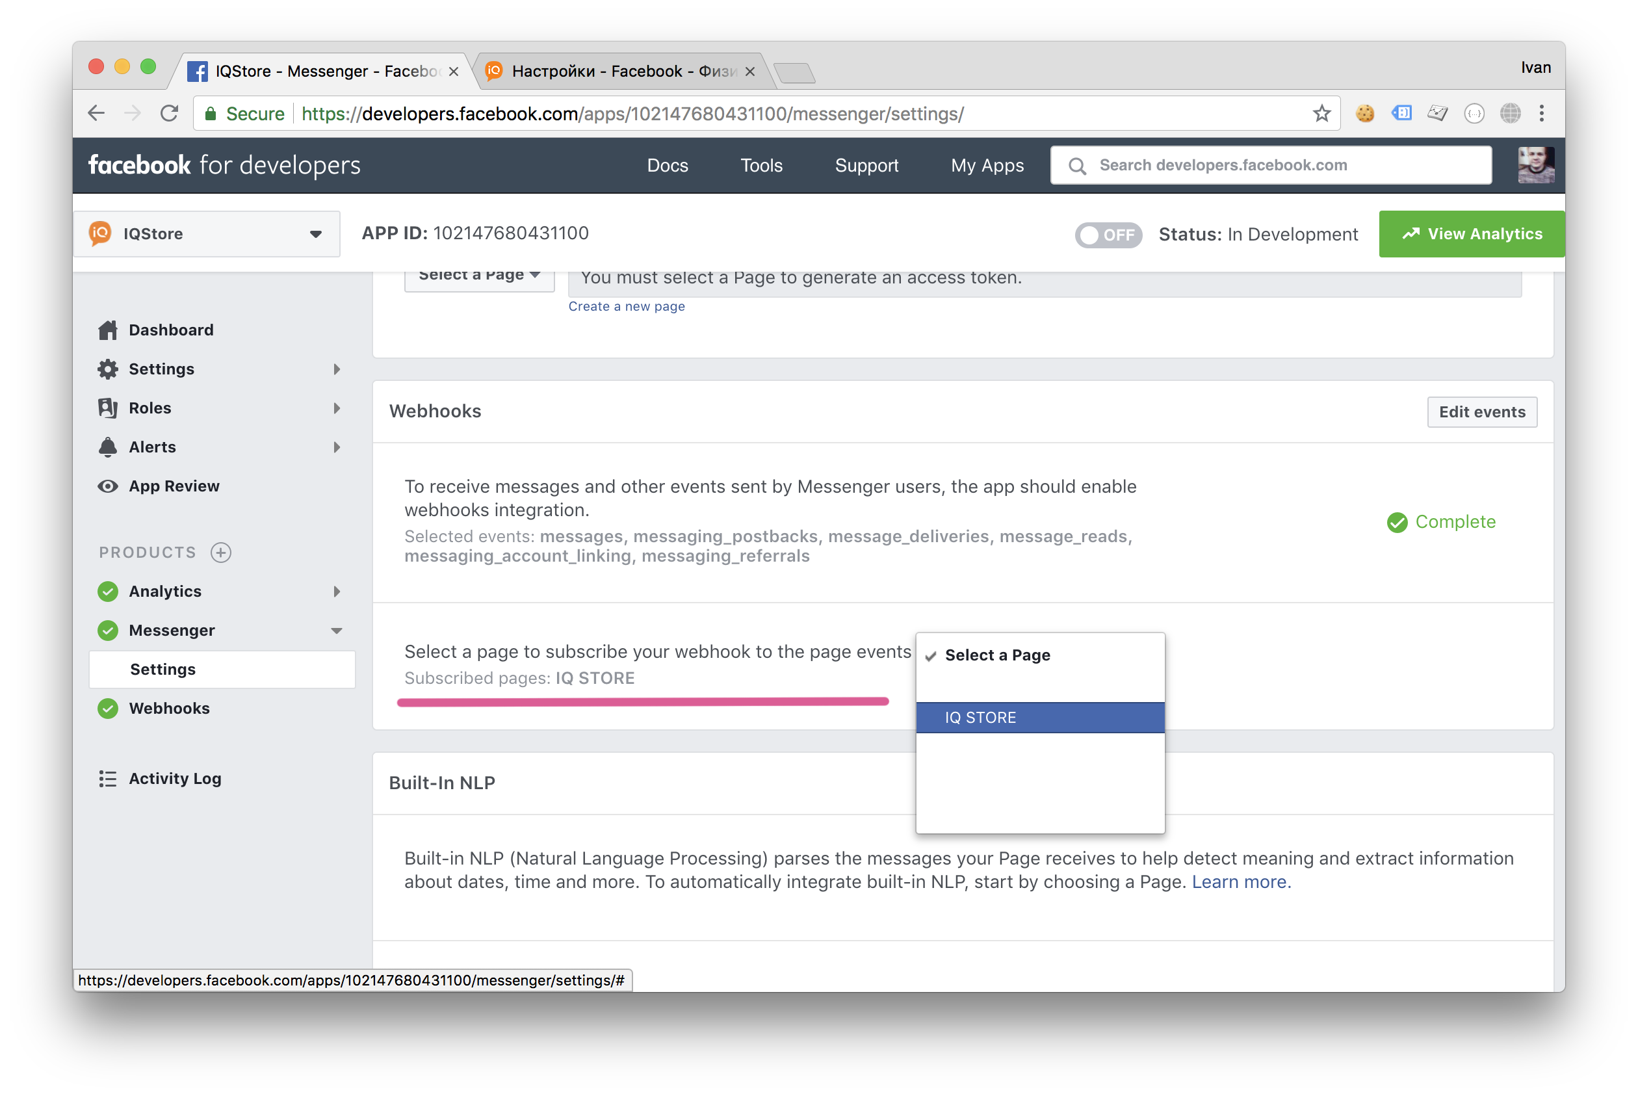Click the Roles badge icon
1638x1096 pixels.
tap(108, 408)
